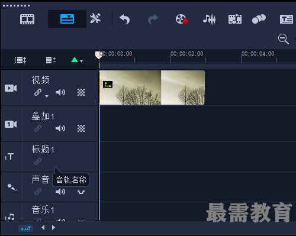
Task: Click the 00:00:04:00 ruler mark
Action: click(258, 54)
